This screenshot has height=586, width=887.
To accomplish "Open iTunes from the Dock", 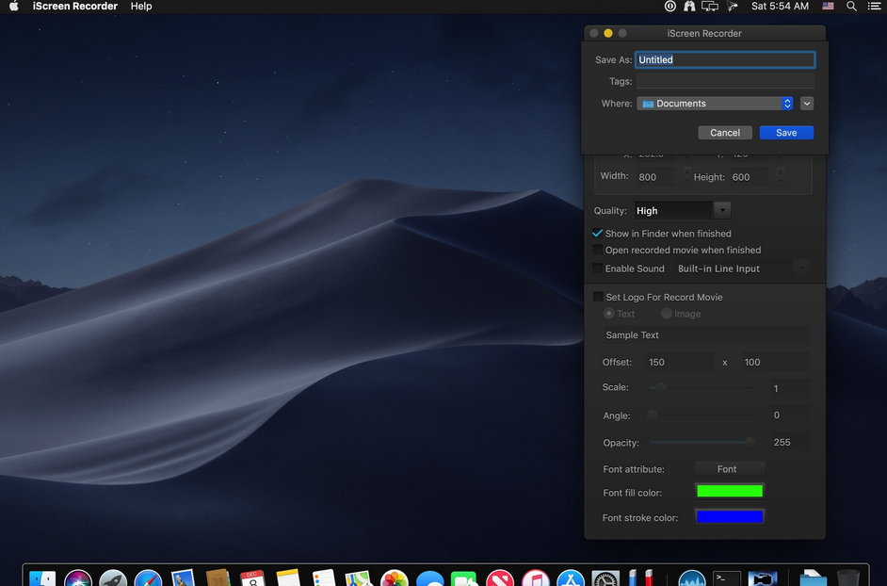I will pos(535,578).
